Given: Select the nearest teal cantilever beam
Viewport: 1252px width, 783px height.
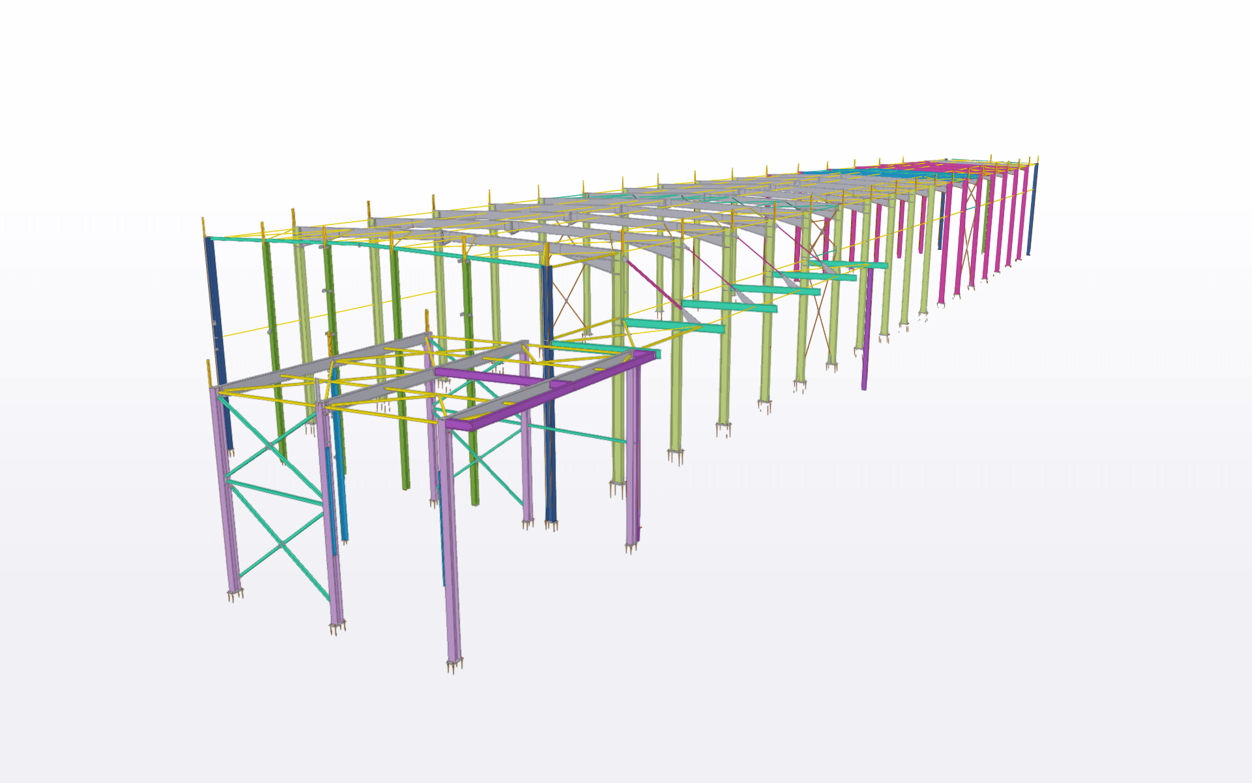Looking at the screenshot, I should 603,348.
